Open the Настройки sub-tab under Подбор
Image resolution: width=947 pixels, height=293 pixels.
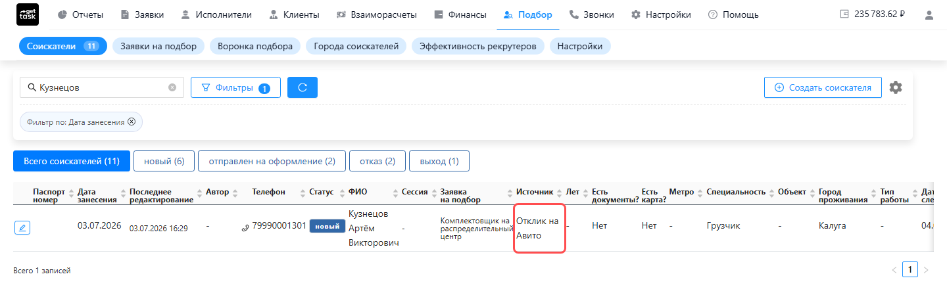(580, 46)
